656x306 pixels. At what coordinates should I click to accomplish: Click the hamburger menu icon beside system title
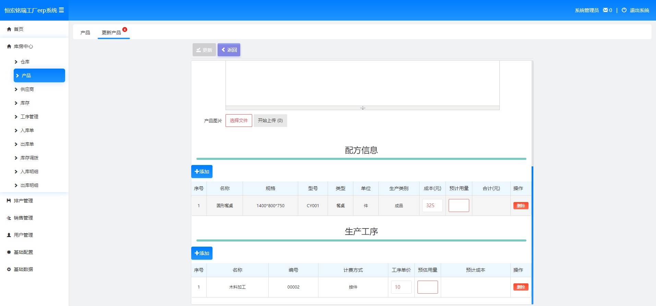coord(61,10)
